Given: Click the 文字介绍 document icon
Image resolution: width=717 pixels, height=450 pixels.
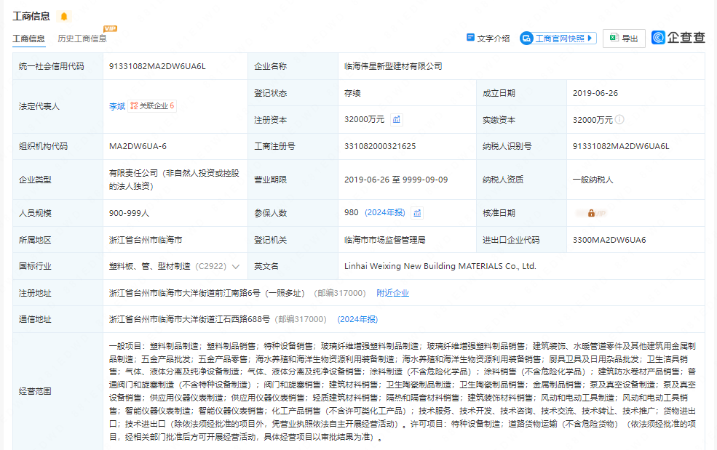Looking at the screenshot, I should [x=470, y=39].
